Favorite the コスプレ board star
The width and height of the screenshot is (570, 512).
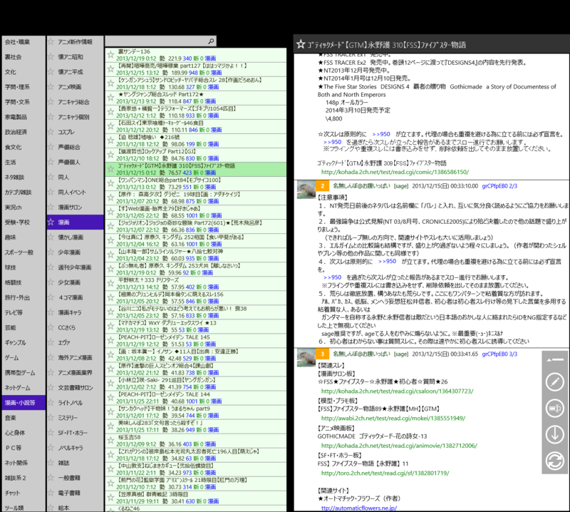point(51,132)
